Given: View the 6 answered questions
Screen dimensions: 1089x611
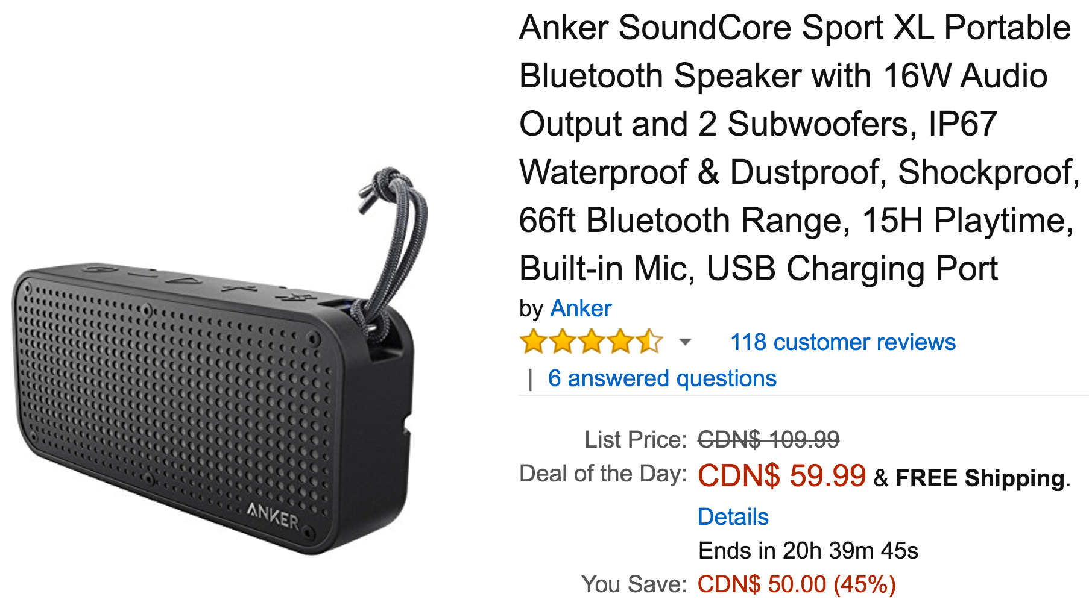Looking at the screenshot, I should 662,378.
